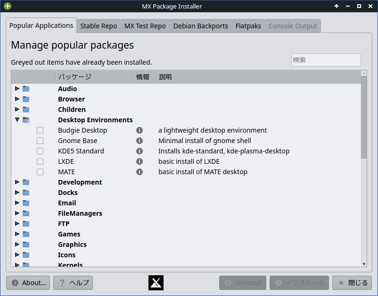Check the Gnome Base checkbox
The height and width of the screenshot is (296, 378).
click(40, 141)
